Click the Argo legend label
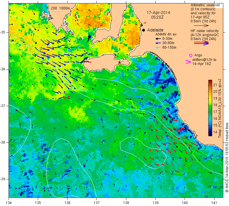 (x=198, y=55)
